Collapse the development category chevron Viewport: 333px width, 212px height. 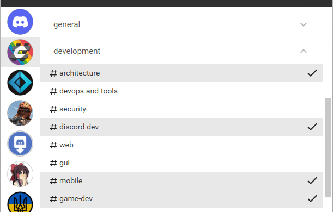click(x=304, y=51)
